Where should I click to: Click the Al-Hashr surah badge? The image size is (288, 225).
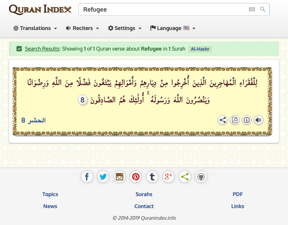[200, 49]
